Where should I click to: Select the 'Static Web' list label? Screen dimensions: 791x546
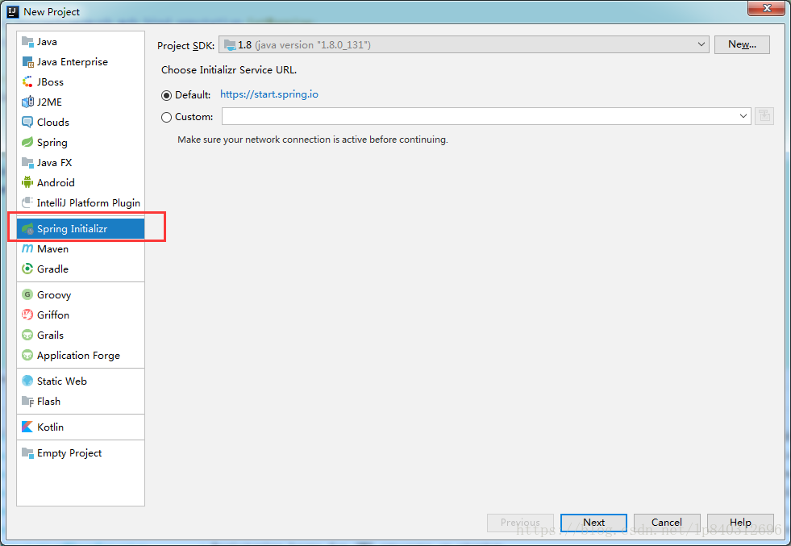pos(61,381)
